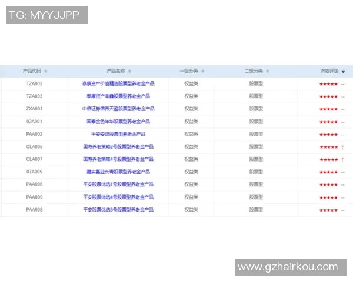
Task: Open 国泰金色年华股票型养老金产品 link
Action: coord(118,121)
